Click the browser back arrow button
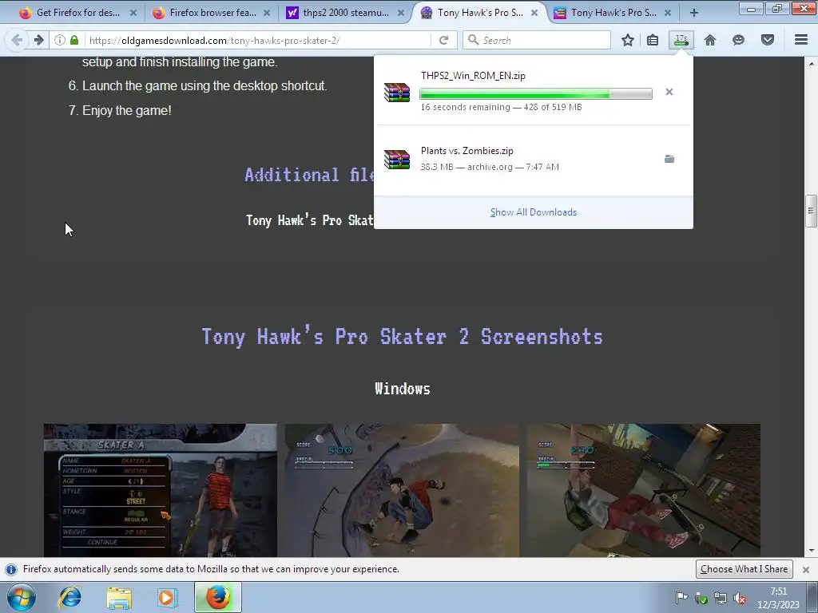Screen dimensions: 818x613 click(17, 40)
